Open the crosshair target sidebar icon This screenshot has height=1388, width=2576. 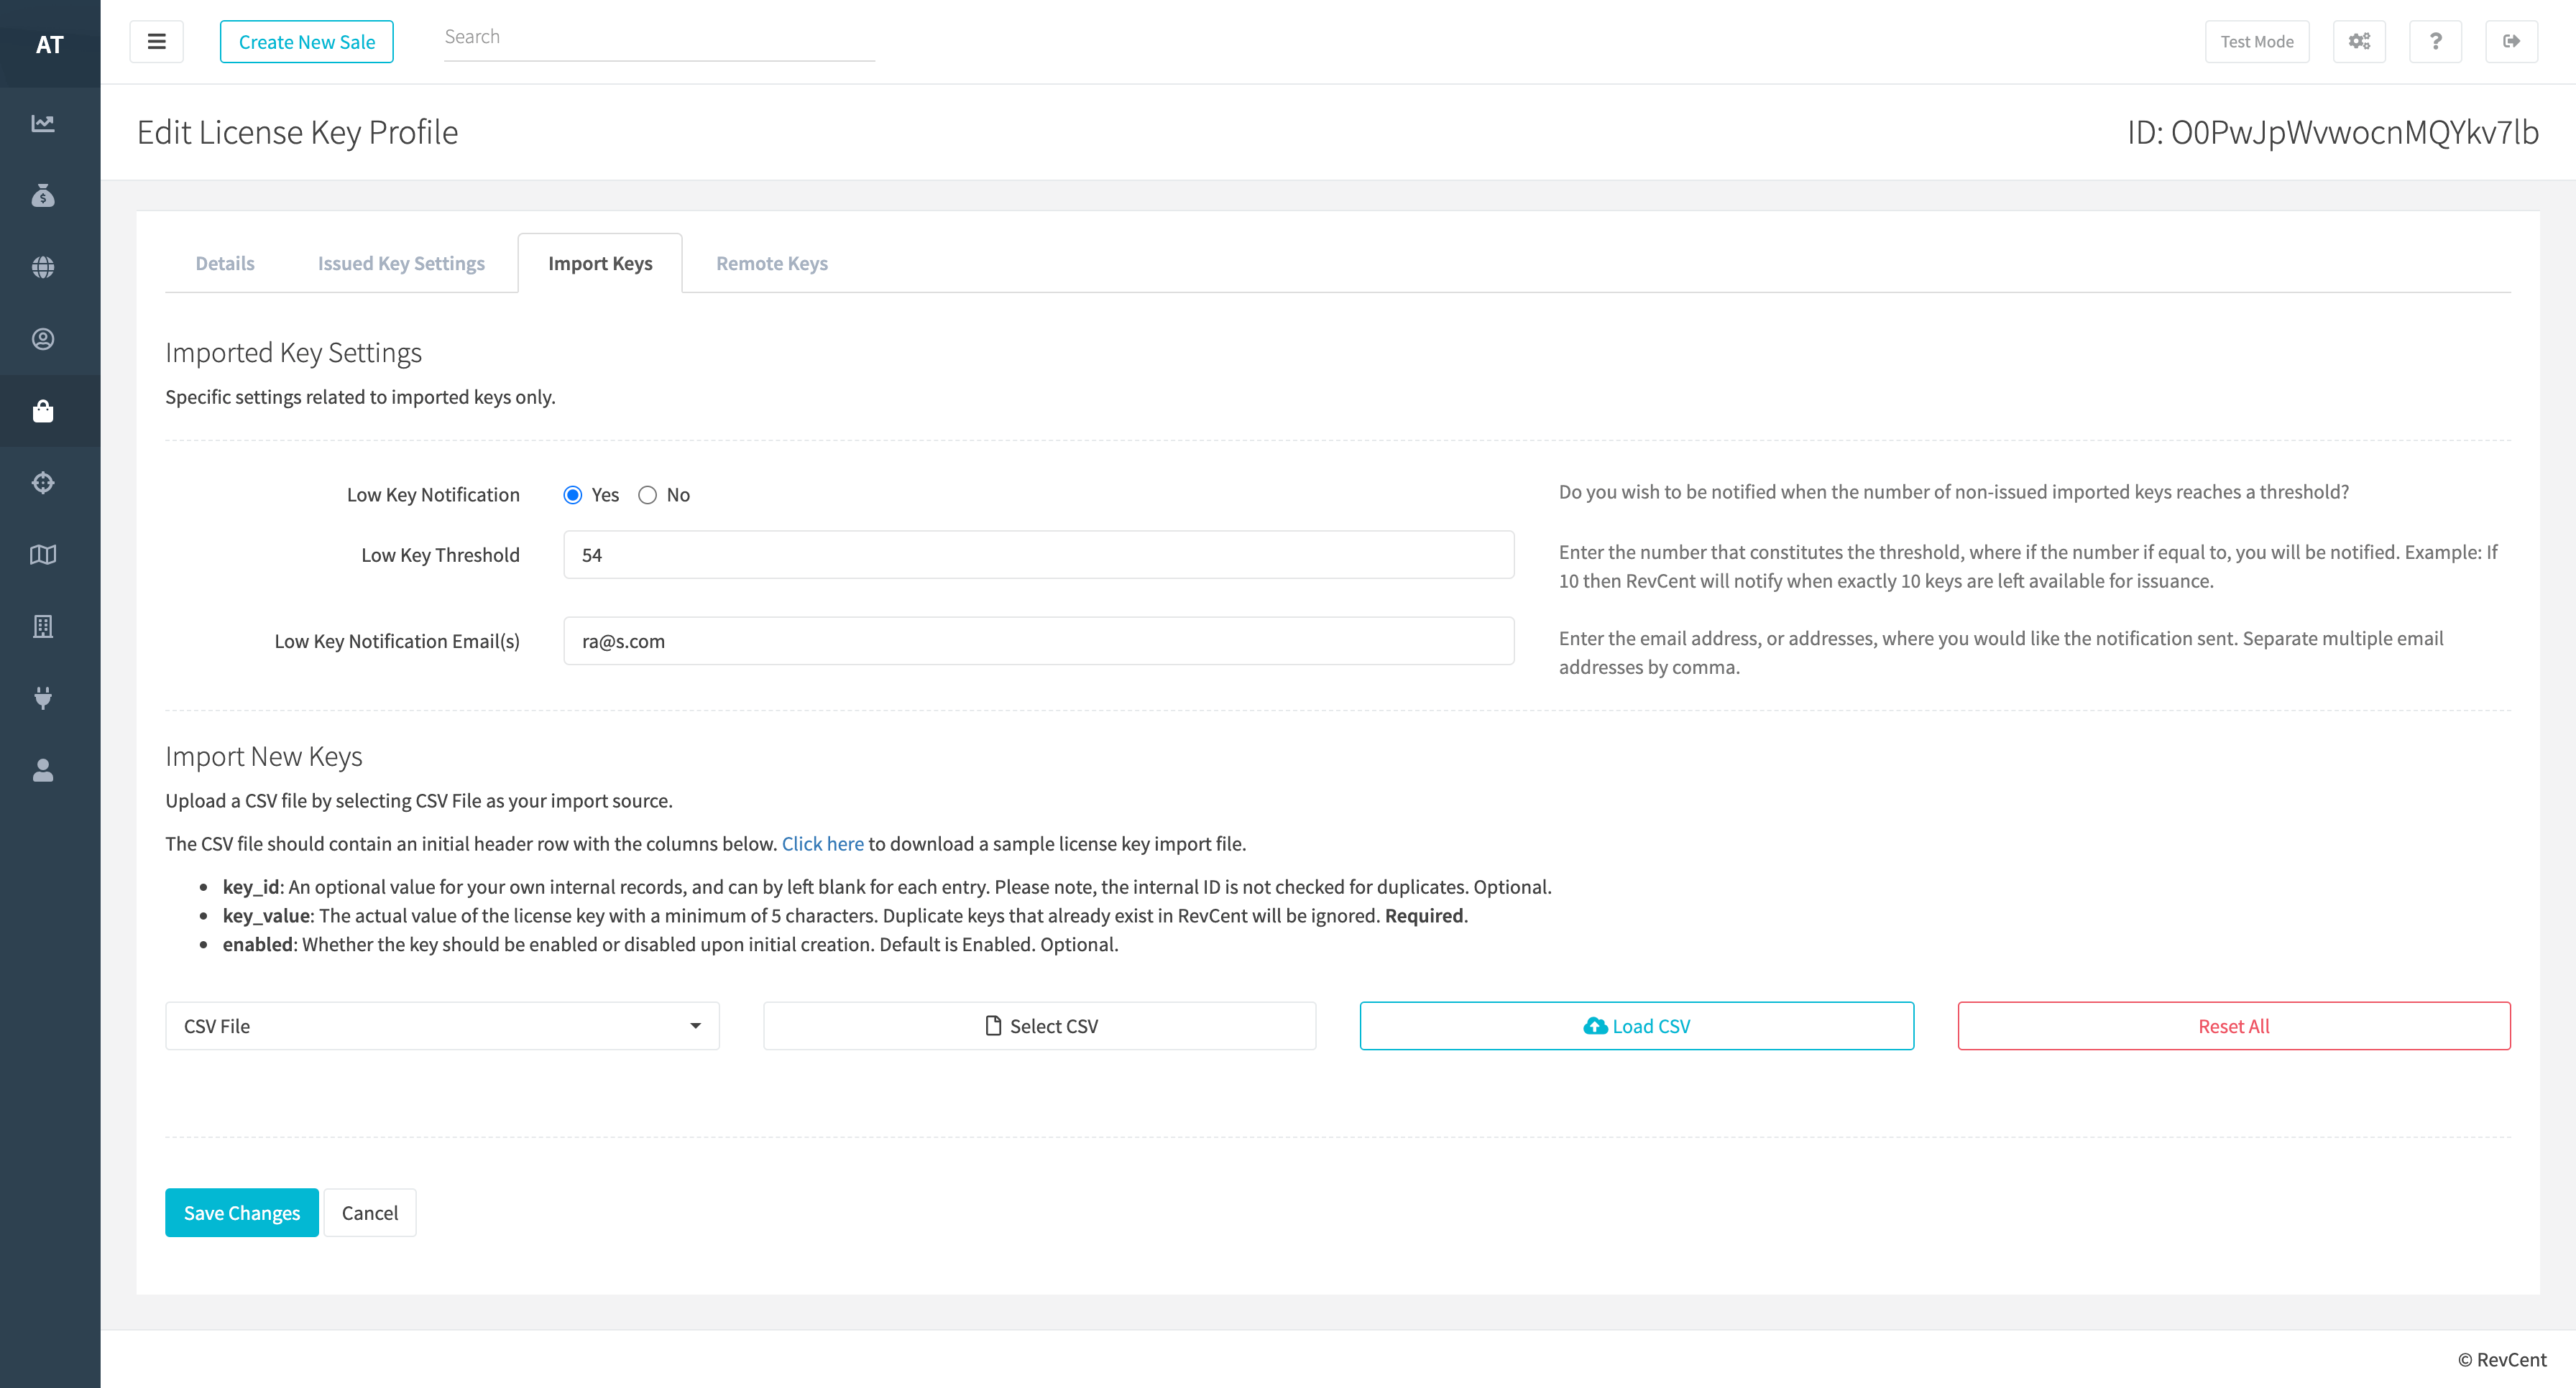(x=43, y=483)
